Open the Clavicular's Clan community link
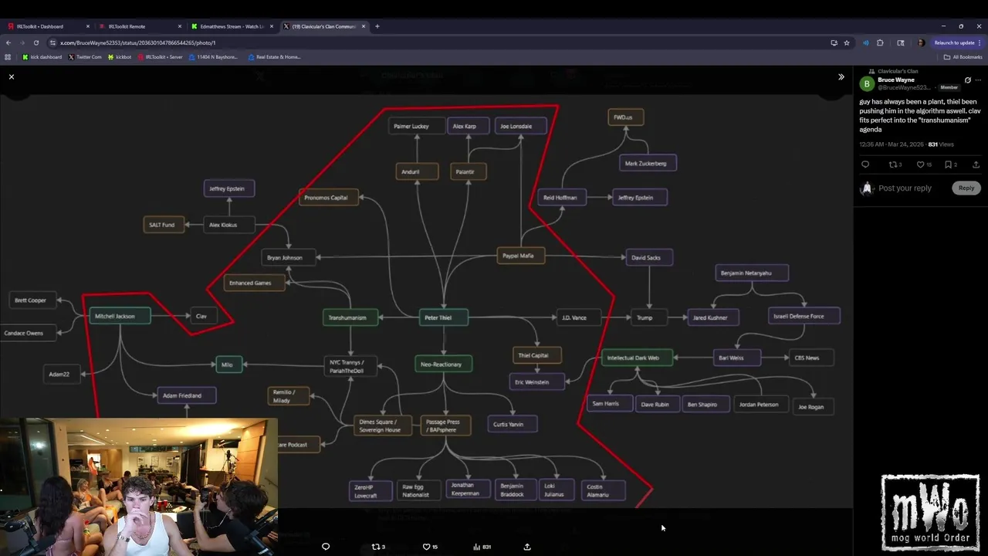 [898, 71]
